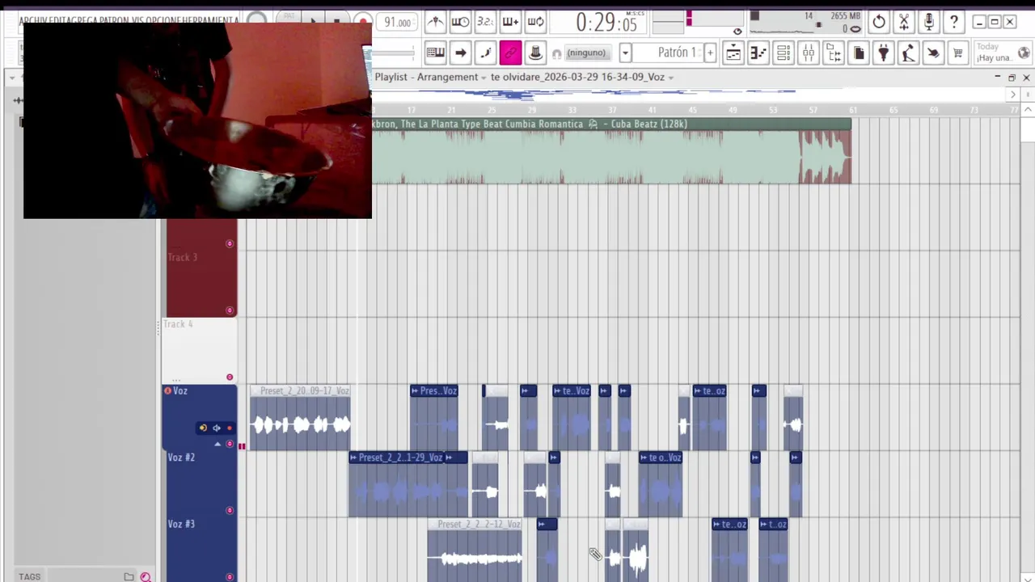Image resolution: width=1035 pixels, height=582 pixels.
Task: Open Preset_2_2..1-29_Voz clip menu
Action: (x=354, y=458)
